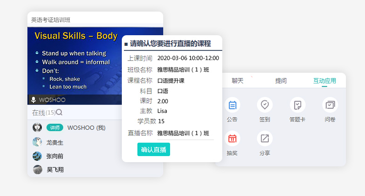Select the 互动应用 tab
The height and width of the screenshot is (196, 365).
[x=325, y=81]
